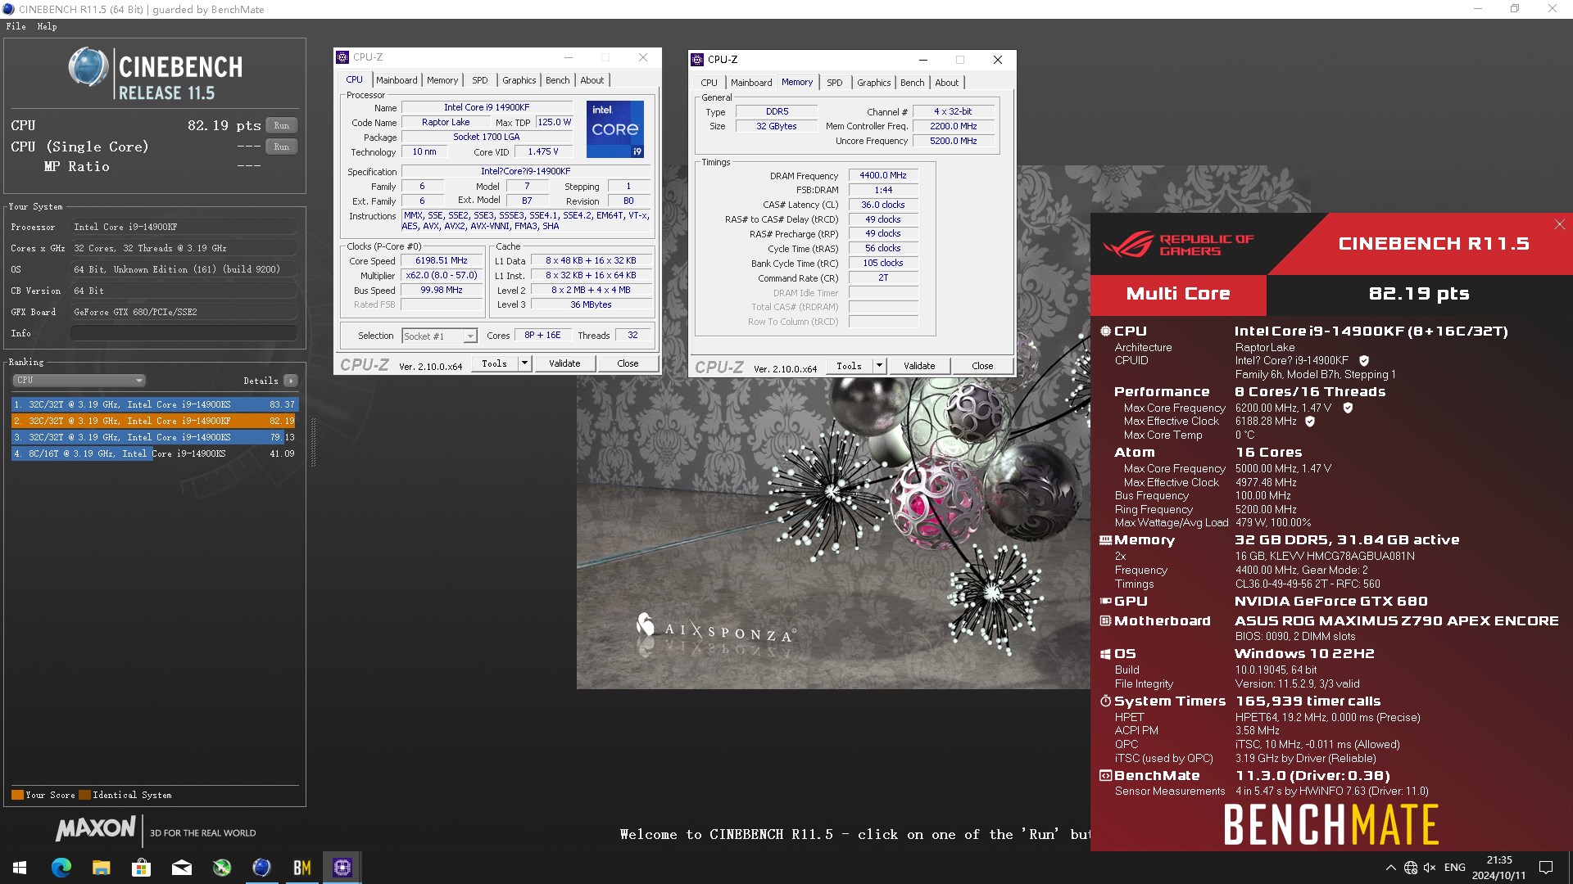Click Max Core Frequency verified shield
The image size is (1573, 884).
click(x=1348, y=408)
